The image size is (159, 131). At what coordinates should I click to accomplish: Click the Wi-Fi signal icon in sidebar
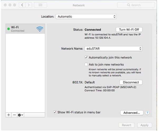pos(40,29)
